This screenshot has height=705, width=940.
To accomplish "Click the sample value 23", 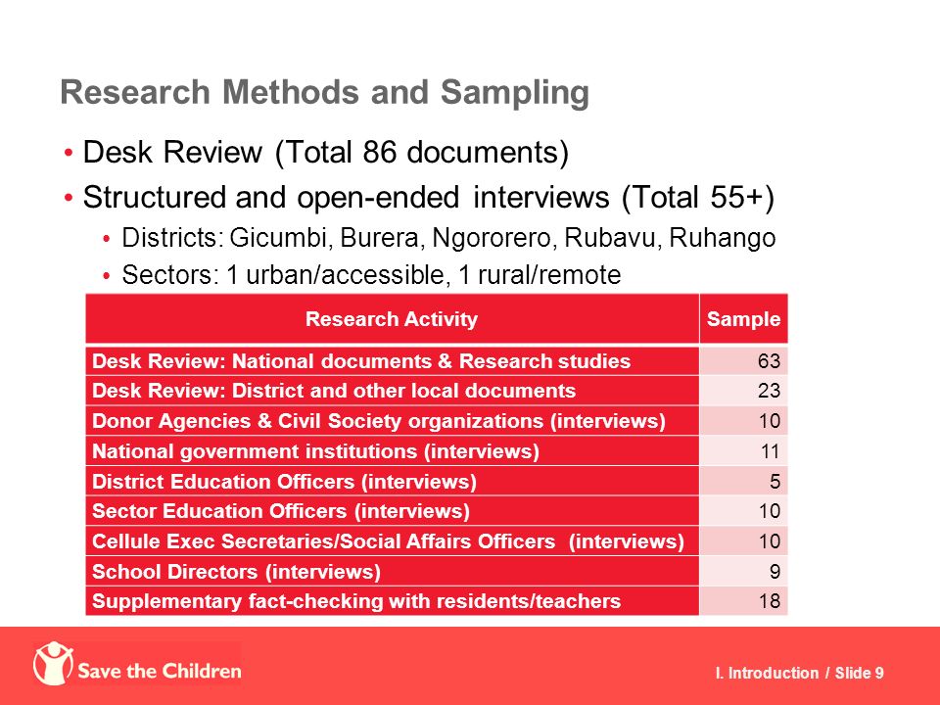I will tap(769, 391).
